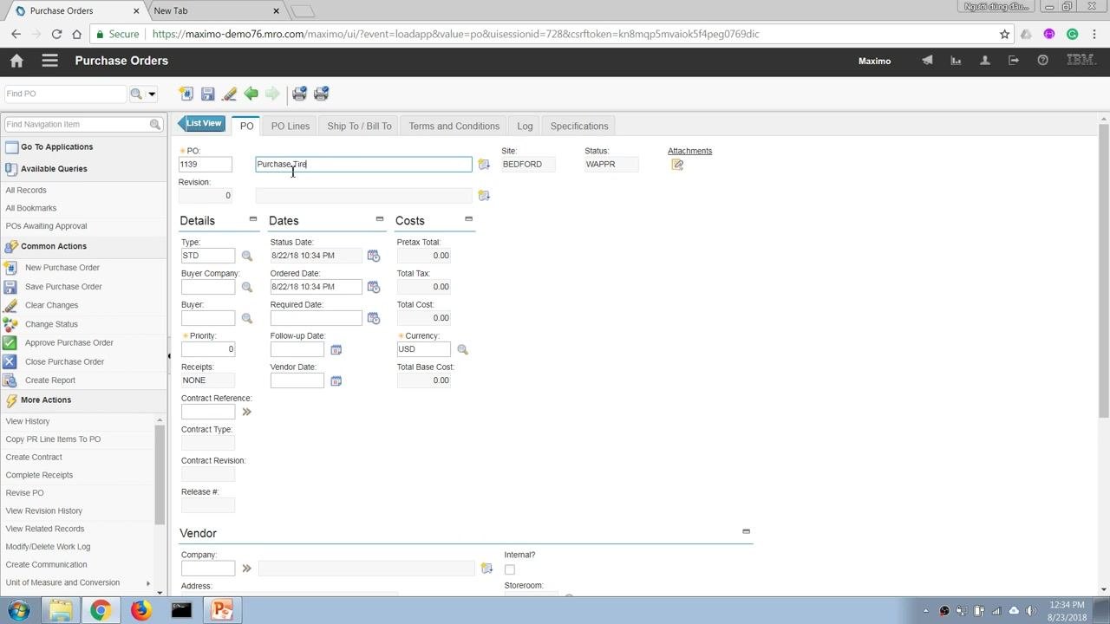Open the hamburger navigation menu

[x=49, y=61]
